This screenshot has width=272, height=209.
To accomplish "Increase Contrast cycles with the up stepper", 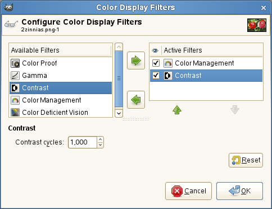I will tap(101, 140).
